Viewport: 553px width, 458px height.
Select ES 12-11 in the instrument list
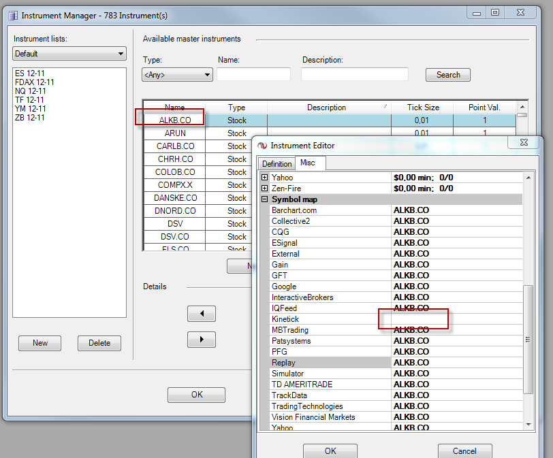point(30,73)
